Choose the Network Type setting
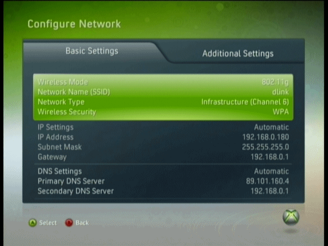The height and width of the screenshot is (246, 328). (x=163, y=102)
